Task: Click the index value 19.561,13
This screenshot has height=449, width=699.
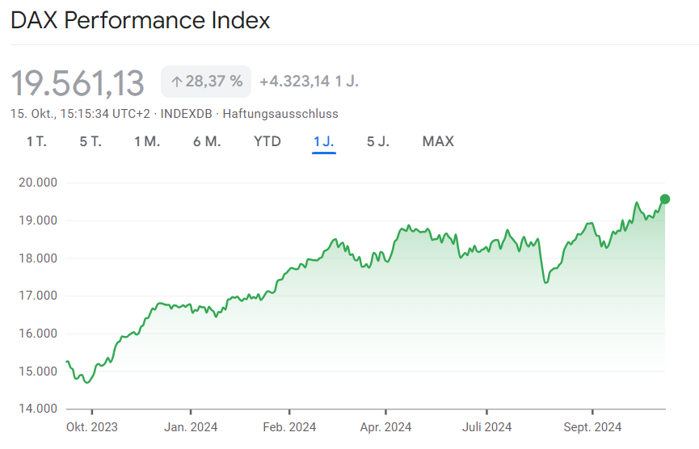Action: (78, 83)
